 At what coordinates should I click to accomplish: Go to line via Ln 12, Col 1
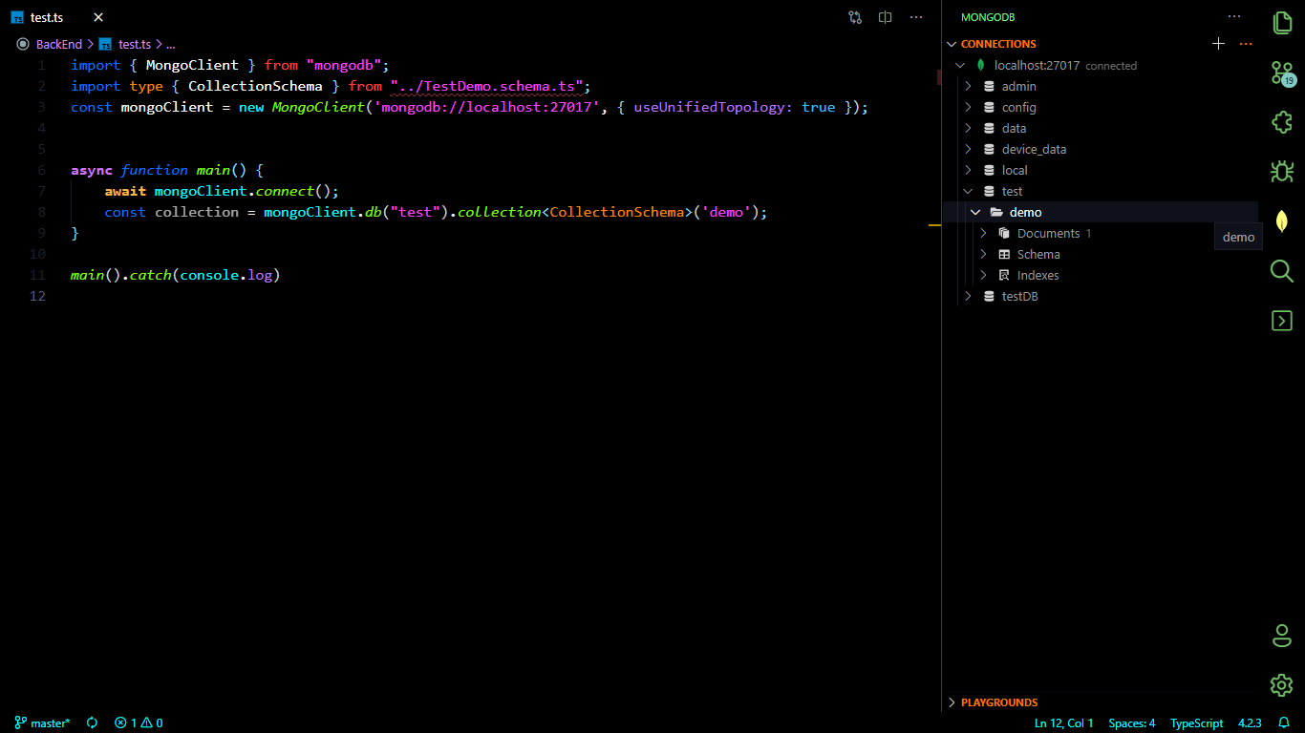(1064, 723)
